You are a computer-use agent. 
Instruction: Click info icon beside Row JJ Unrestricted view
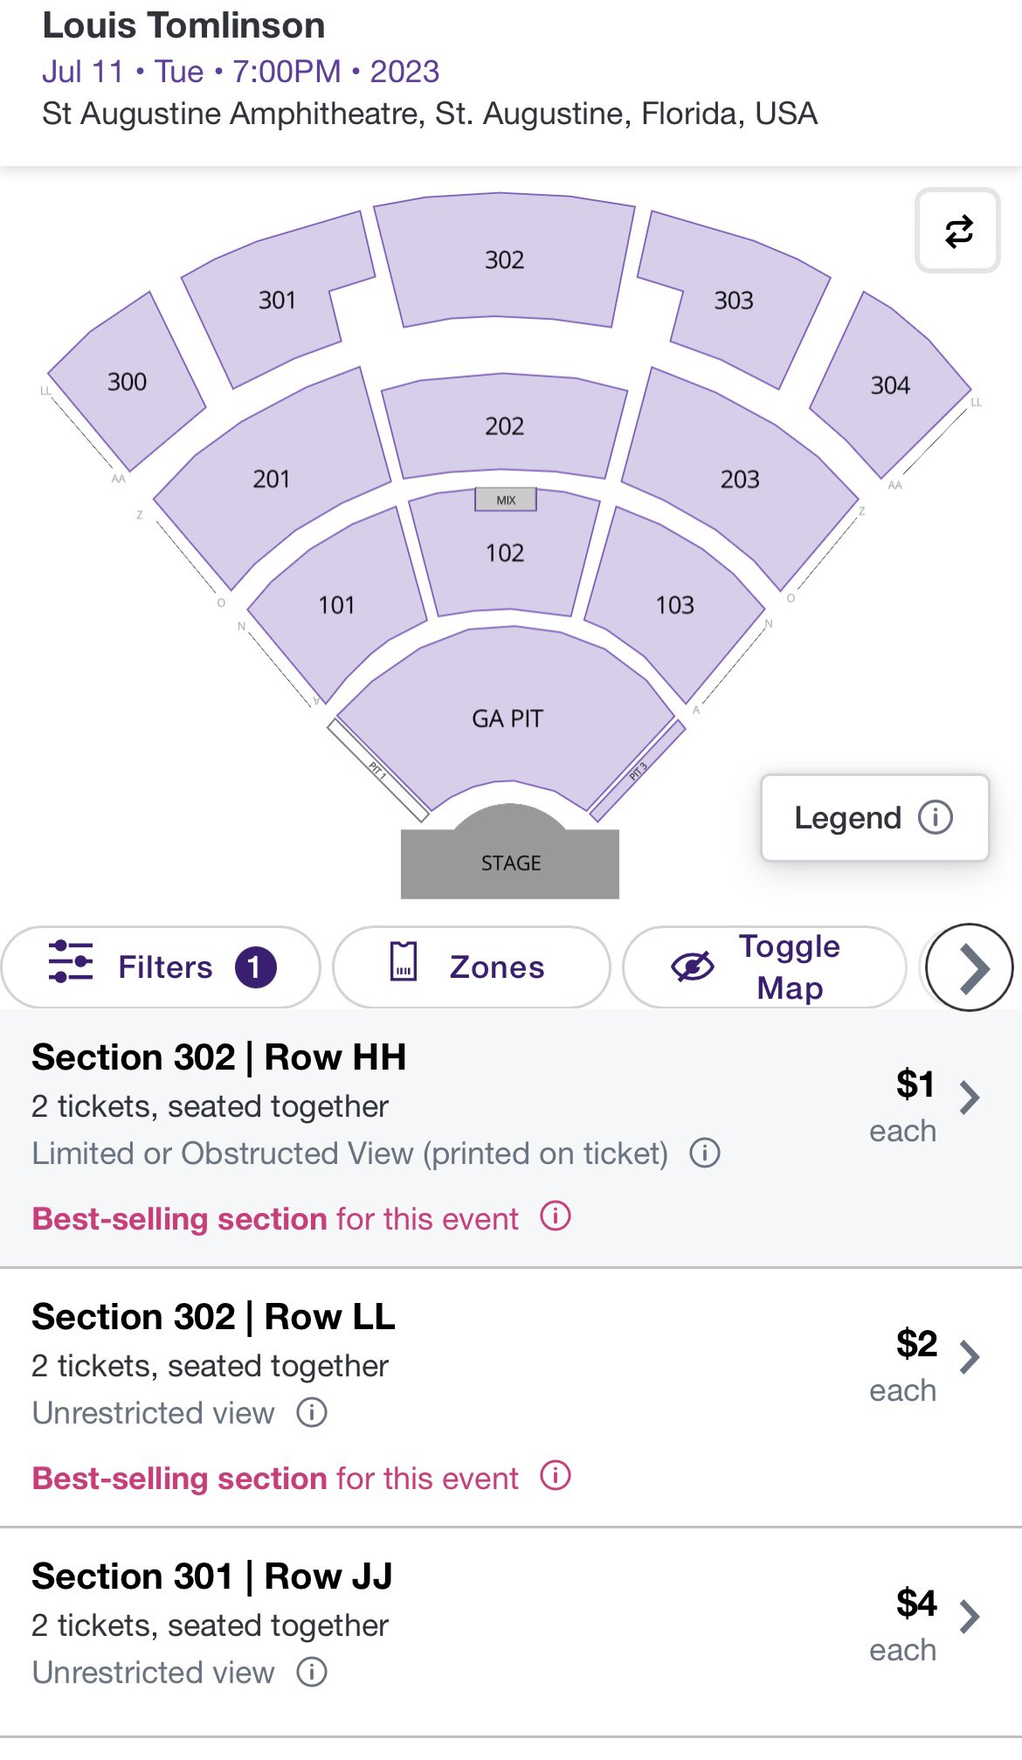(x=312, y=1672)
